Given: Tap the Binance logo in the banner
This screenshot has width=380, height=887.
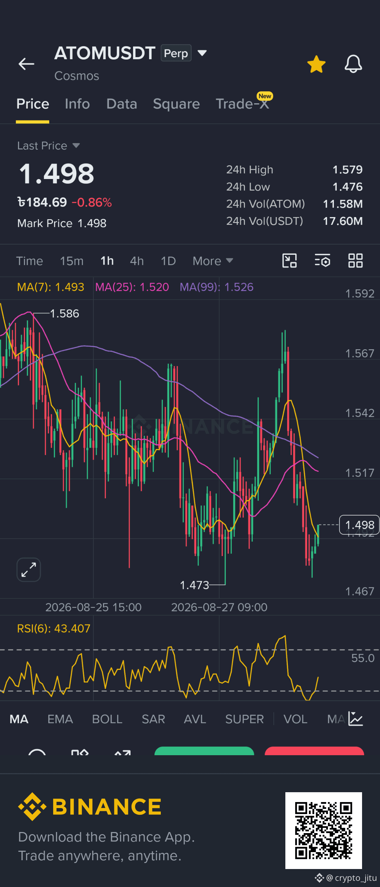Looking at the screenshot, I should [x=90, y=807].
